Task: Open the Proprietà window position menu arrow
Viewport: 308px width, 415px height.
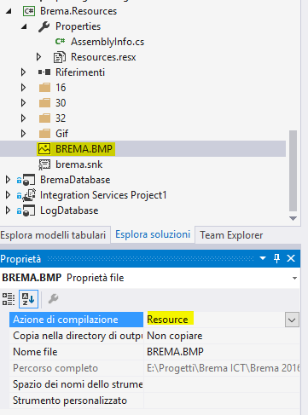Action: [x=263, y=258]
